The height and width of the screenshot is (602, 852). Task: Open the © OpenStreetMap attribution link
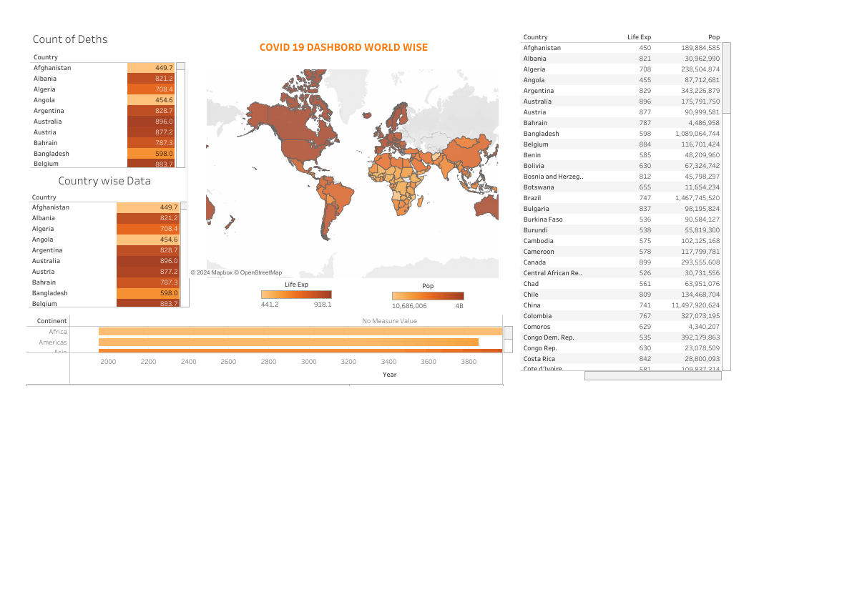[259, 272]
